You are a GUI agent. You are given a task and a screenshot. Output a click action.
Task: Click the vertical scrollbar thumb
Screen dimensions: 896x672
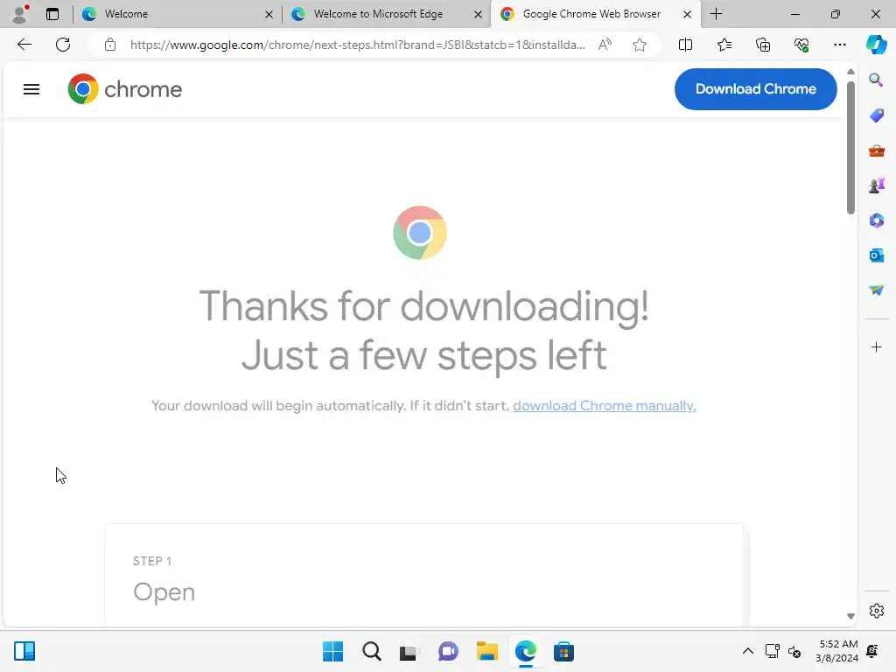tap(850, 147)
